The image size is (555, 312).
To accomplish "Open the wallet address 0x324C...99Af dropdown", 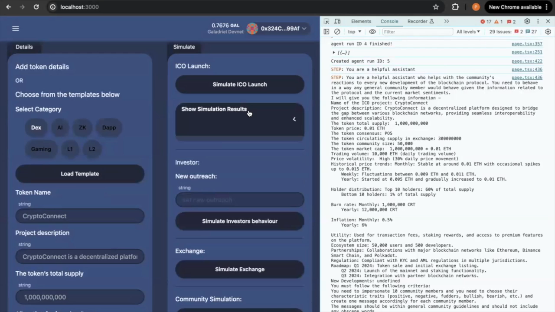I will coord(284,29).
